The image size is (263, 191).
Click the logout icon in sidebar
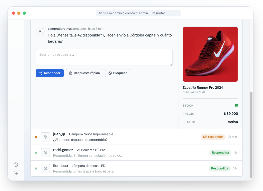tap(16, 173)
